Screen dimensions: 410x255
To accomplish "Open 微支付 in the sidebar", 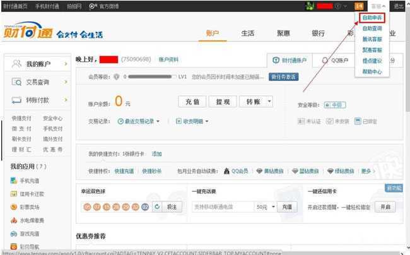I will tap(21, 129).
